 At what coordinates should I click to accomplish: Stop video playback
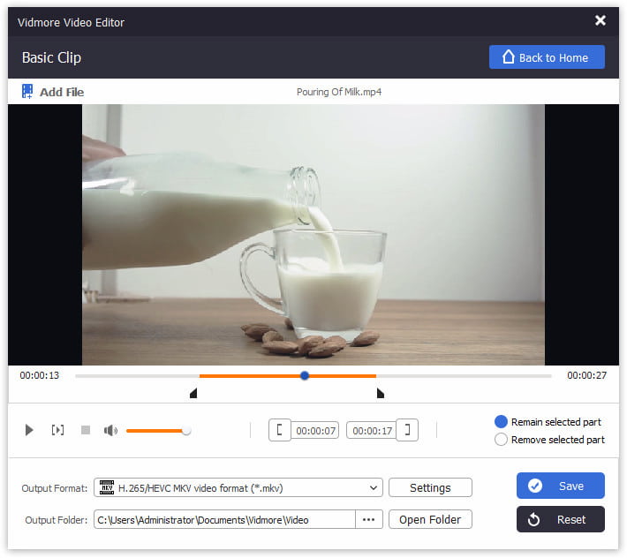click(x=86, y=430)
